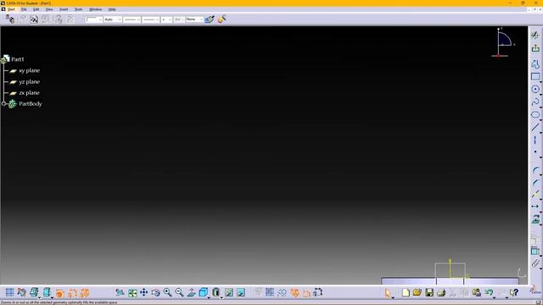Open the Help menu

point(112,9)
